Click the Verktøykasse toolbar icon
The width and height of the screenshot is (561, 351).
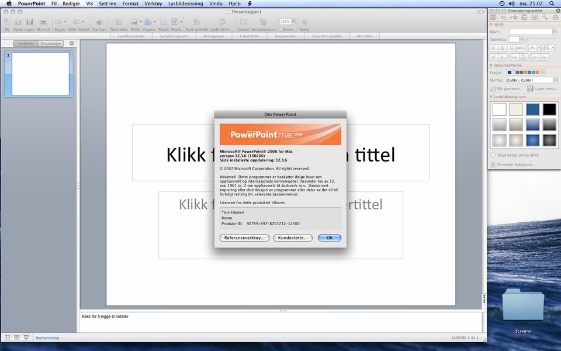pos(263,22)
